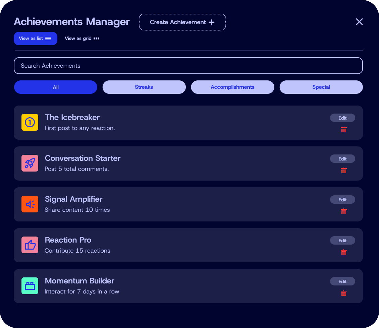Filter list by Special category
379x328 pixels.
[321, 87]
